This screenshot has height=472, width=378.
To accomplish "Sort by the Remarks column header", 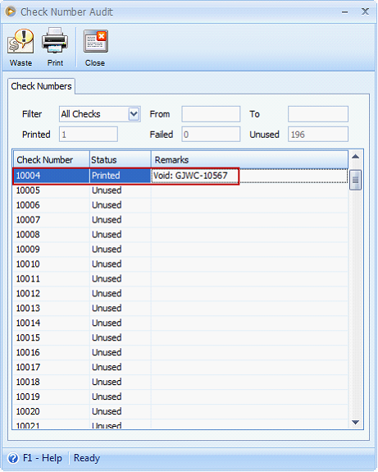I will coord(249,159).
